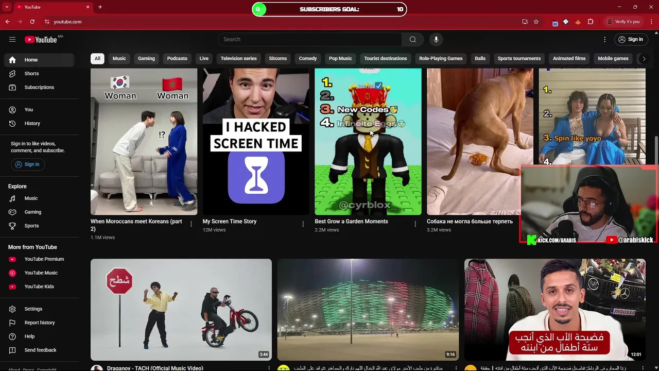Click the browser address bar URL

click(67, 22)
